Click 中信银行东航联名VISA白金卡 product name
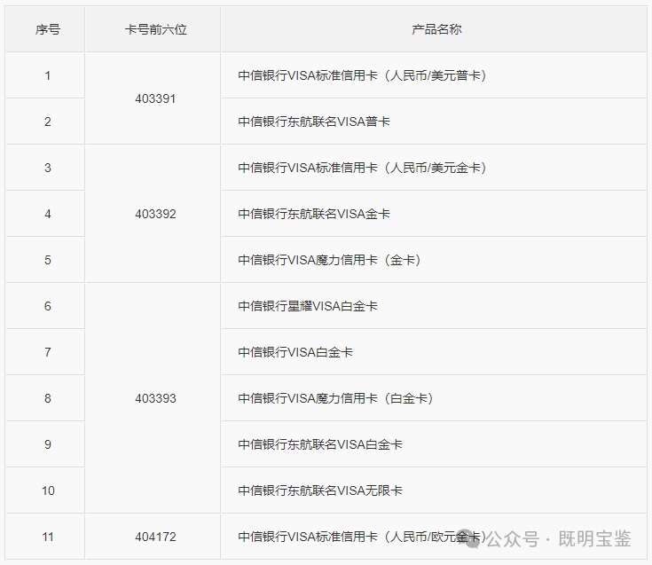The width and height of the screenshot is (652, 565). pyautogui.click(x=320, y=445)
